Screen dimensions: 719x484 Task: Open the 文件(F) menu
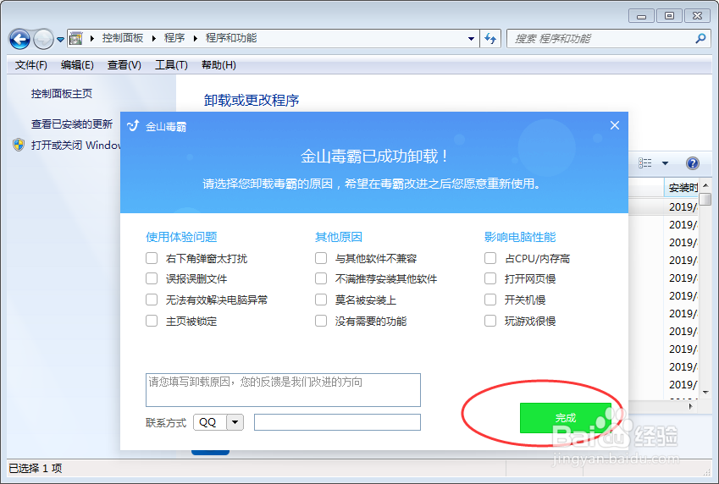tap(30, 65)
